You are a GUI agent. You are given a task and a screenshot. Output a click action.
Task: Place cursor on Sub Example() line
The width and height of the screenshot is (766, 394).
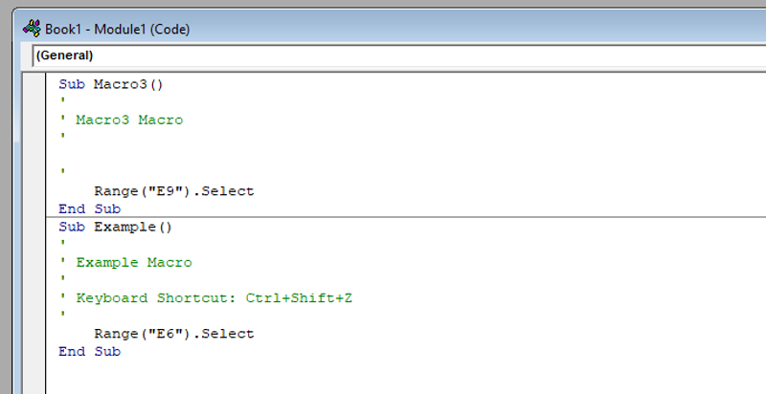[115, 228]
